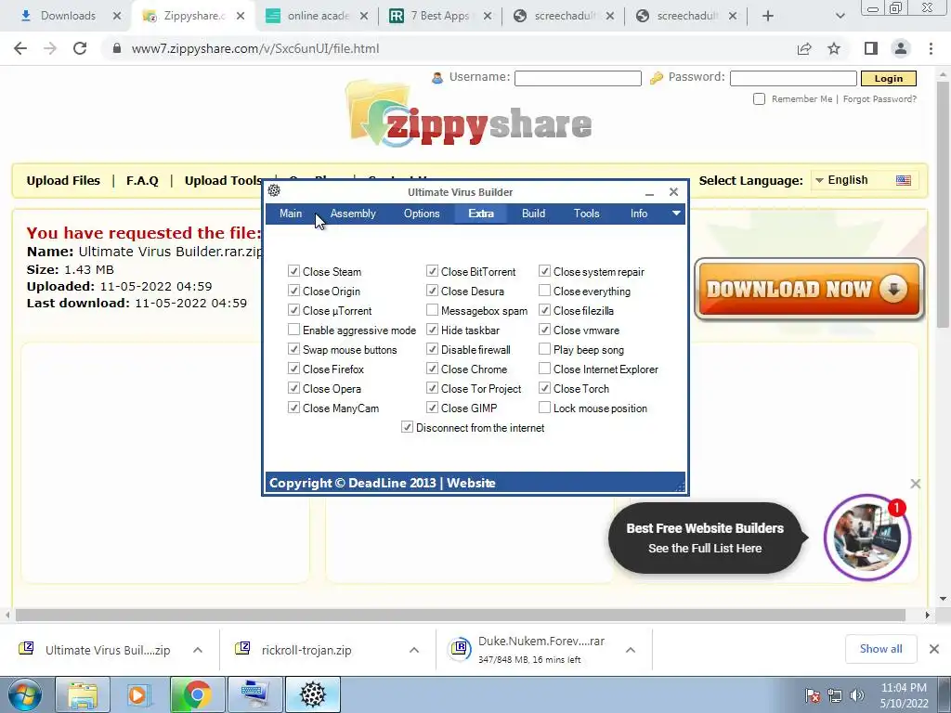This screenshot has width=951, height=713.
Task: Click the Login button
Action: pyautogui.click(x=889, y=78)
